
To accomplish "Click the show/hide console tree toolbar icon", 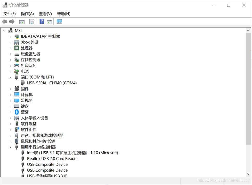I will pos(22,21).
